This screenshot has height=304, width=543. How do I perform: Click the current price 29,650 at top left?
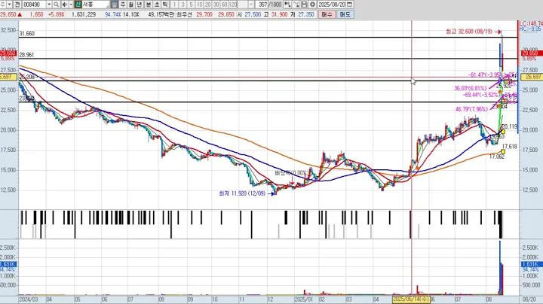pyautogui.click(x=8, y=14)
